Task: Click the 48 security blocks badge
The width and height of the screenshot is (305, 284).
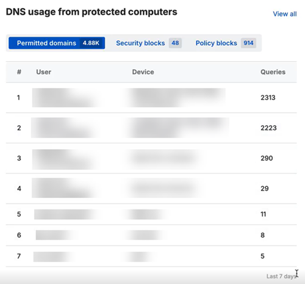Action: pos(175,43)
